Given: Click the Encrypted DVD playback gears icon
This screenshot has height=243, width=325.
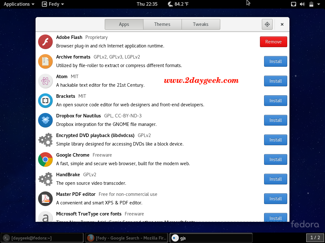Looking at the screenshot, I should [x=45, y=140].
